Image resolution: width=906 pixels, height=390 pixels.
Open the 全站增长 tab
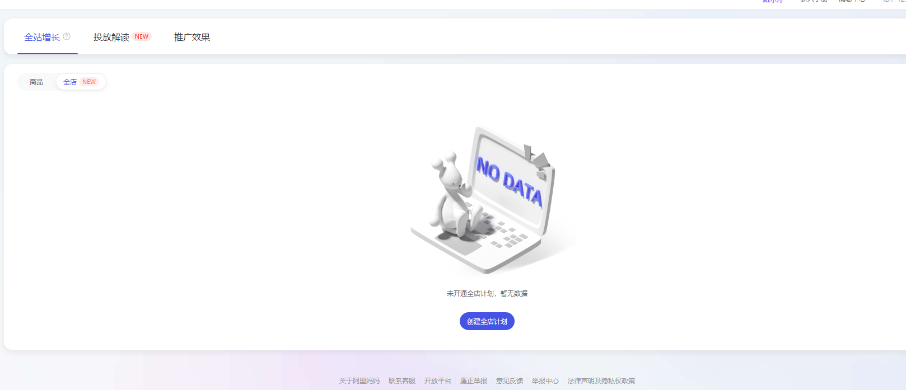tap(42, 37)
